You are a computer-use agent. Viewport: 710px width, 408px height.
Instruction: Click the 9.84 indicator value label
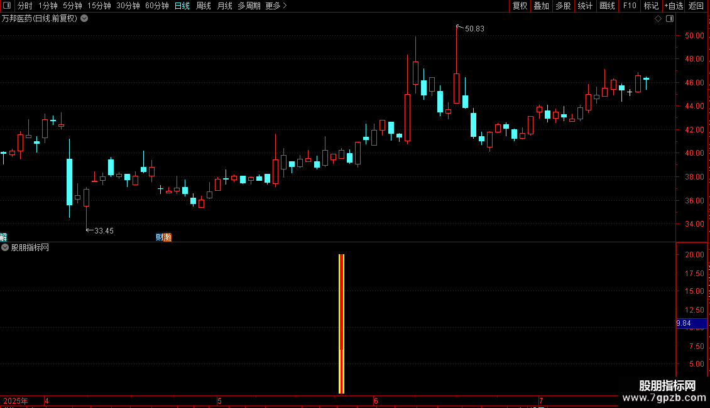[691, 323]
